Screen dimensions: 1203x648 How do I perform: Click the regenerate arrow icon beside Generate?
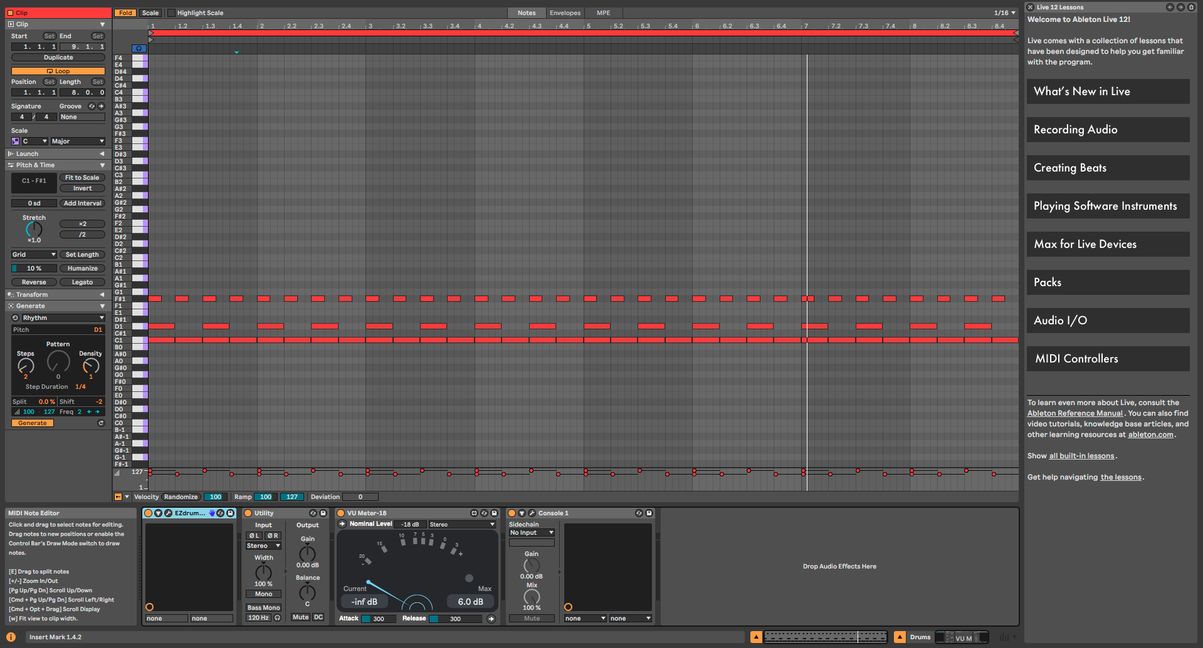[101, 423]
